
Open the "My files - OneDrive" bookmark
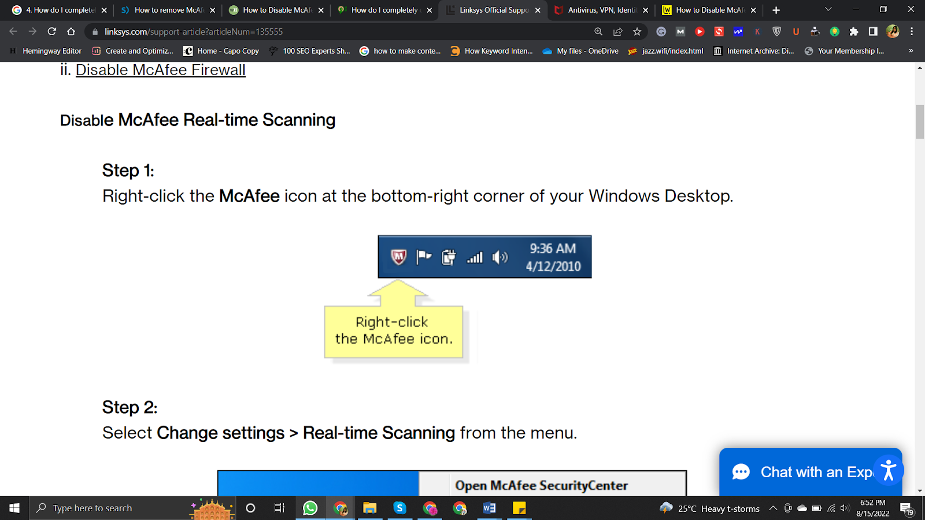click(580, 51)
